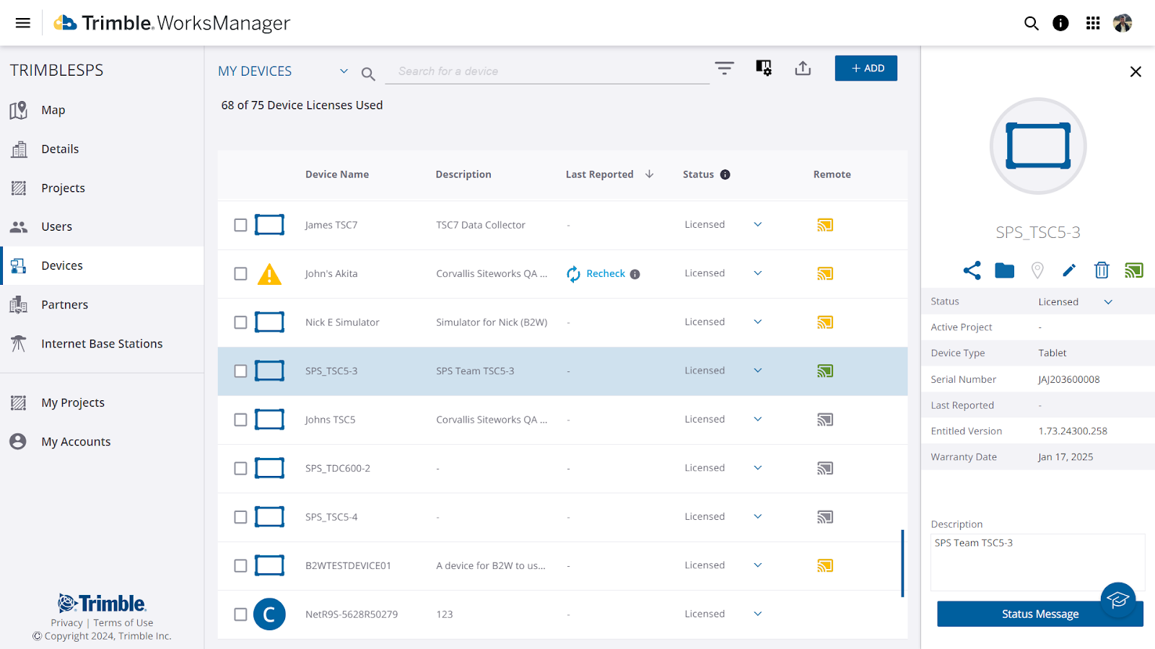
Task: Go to Map in sidebar
Action: [x=102, y=110]
